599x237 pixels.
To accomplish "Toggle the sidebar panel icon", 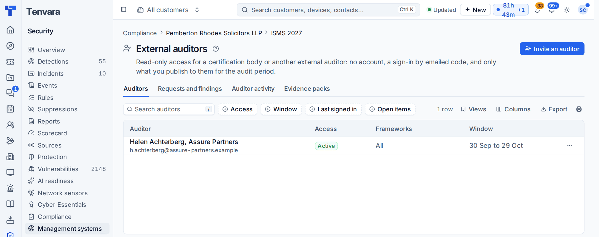I will [124, 10].
